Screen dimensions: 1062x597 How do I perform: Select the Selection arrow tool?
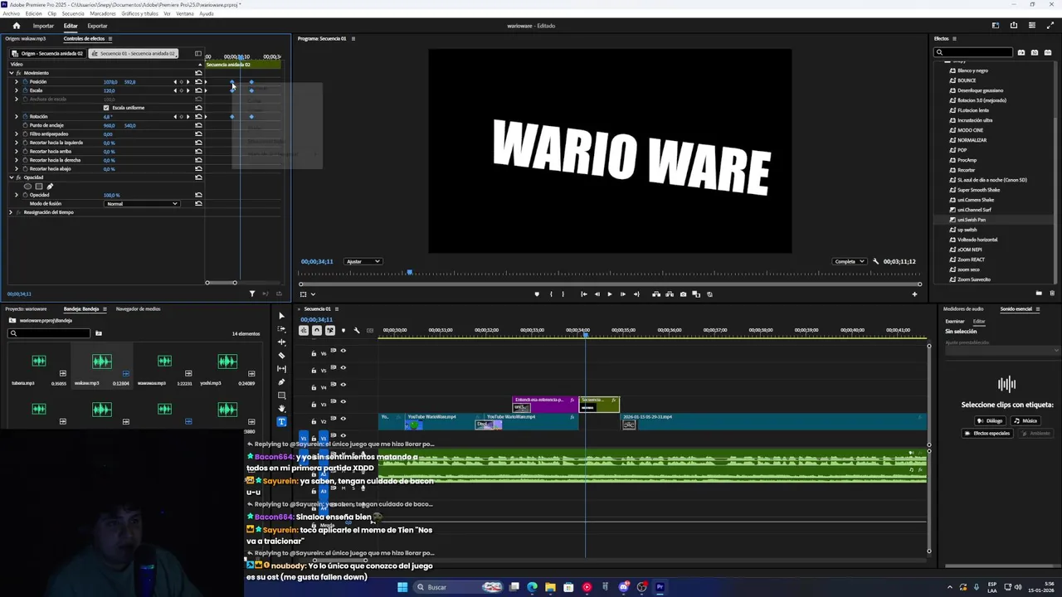281,316
